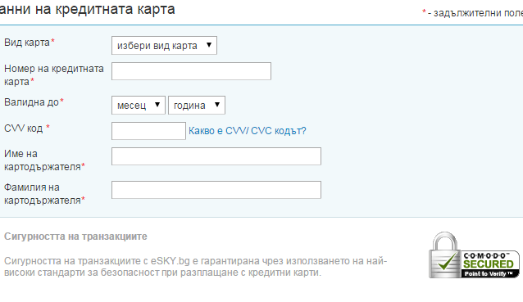The height and width of the screenshot is (302, 523).
Task: Click the 'Вид карта' label
Action: click(x=30, y=43)
